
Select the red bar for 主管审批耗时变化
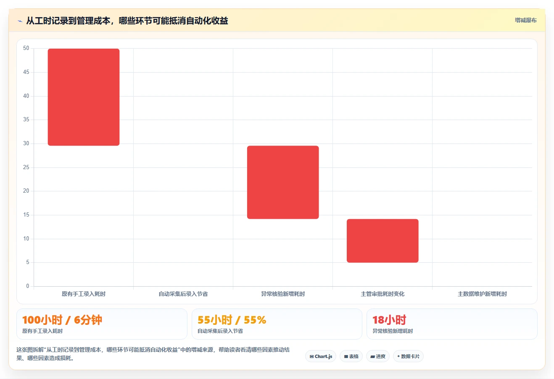[383, 240]
